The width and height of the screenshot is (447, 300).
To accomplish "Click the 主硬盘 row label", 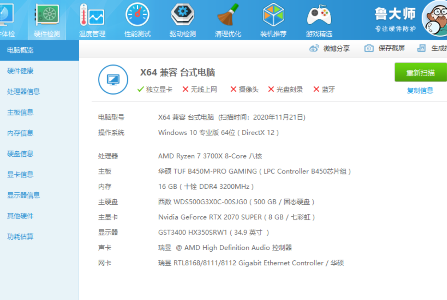I will (x=108, y=202).
